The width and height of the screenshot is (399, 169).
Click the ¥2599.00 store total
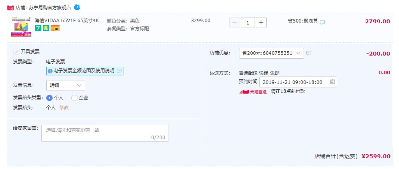point(376,156)
